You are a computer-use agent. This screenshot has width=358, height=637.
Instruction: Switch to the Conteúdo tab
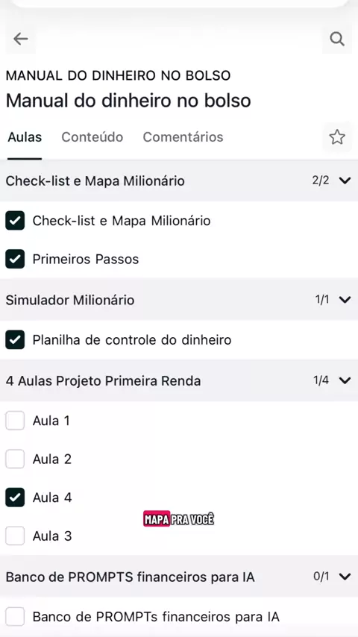click(92, 137)
